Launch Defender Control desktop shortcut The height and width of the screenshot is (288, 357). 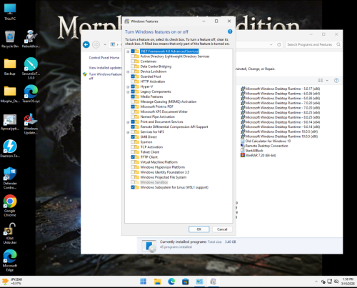[10, 178]
